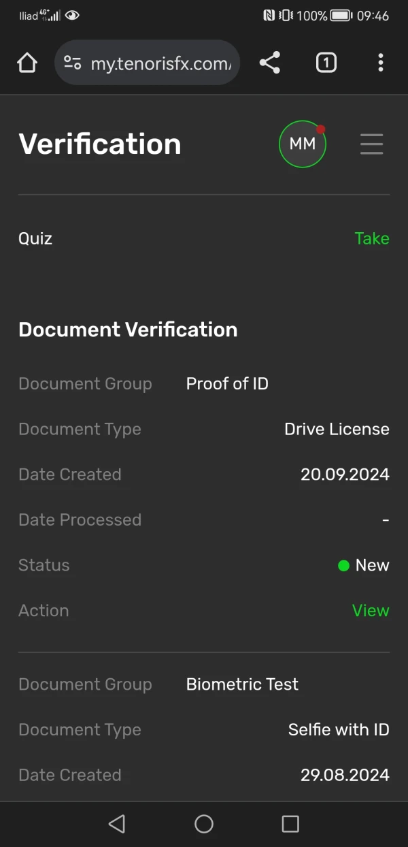The width and height of the screenshot is (408, 847).
Task: Open recent apps square button
Action: coord(290,824)
